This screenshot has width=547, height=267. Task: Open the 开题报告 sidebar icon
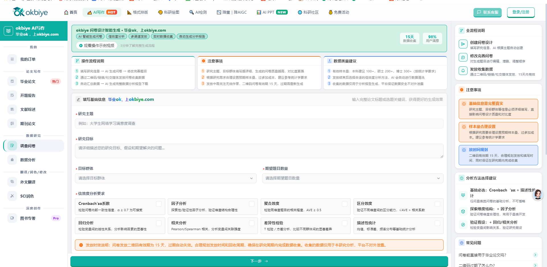12,95
